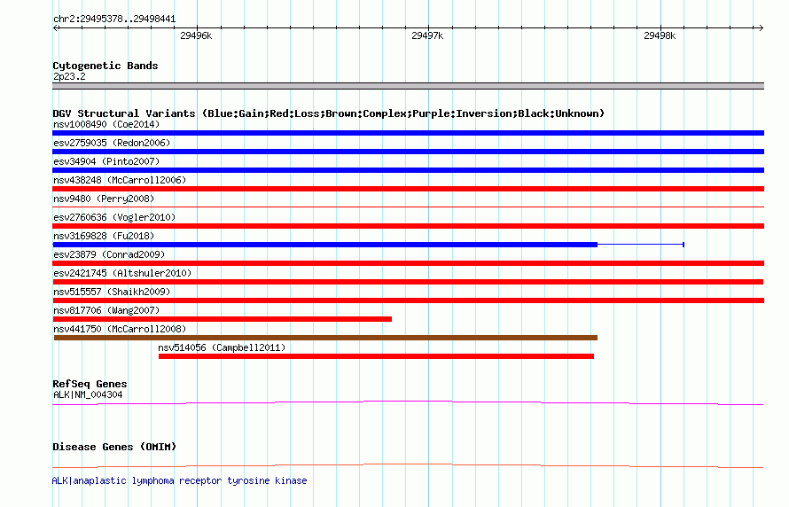789x507 pixels.
Task: Click the DGV Structural Variants track title
Action: [328, 113]
